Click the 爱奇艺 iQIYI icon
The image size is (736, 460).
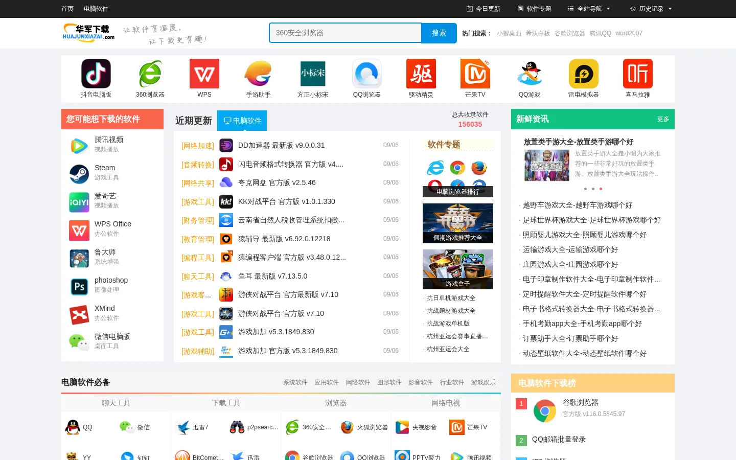(79, 202)
